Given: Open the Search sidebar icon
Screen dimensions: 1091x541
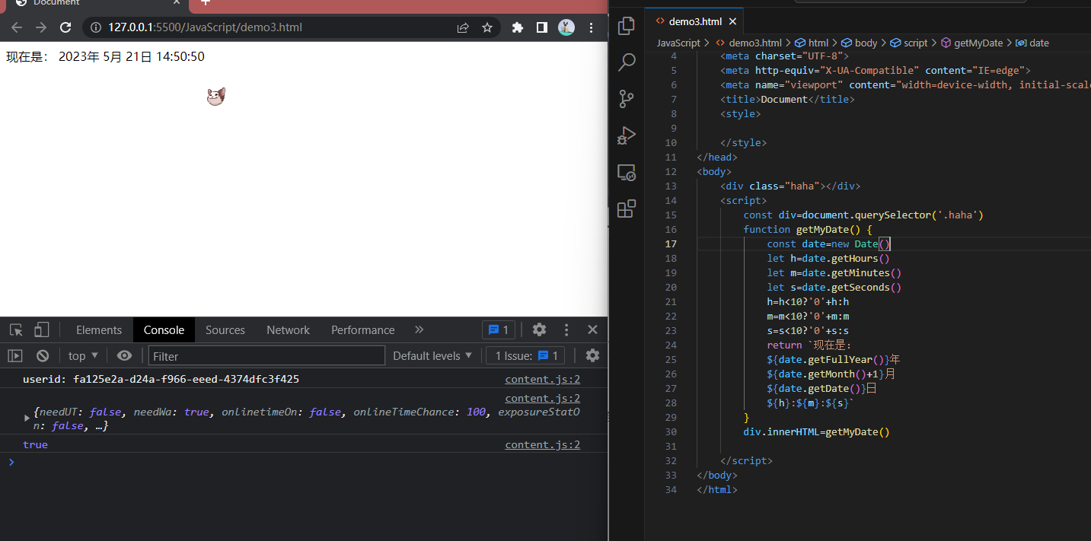Looking at the screenshot, I should 627,62.
